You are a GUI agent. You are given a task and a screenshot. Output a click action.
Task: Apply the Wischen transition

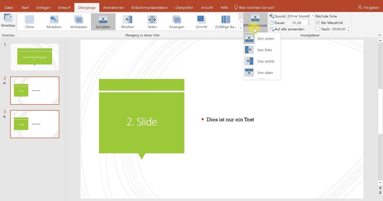pos(128,22)
